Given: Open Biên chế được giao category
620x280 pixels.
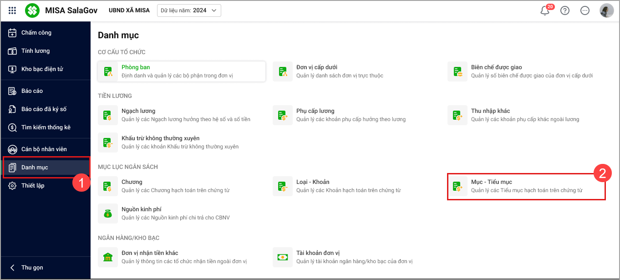Looking at the screenshot, I should tap(496, 67).
